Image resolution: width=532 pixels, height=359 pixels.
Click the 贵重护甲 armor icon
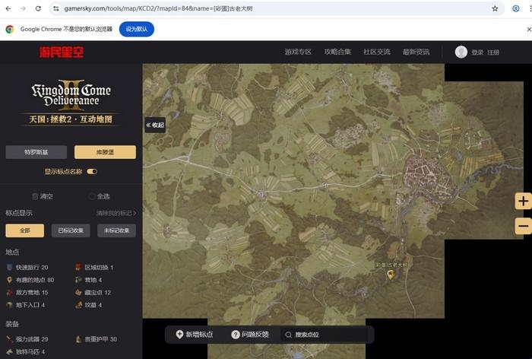coord(78,339)
